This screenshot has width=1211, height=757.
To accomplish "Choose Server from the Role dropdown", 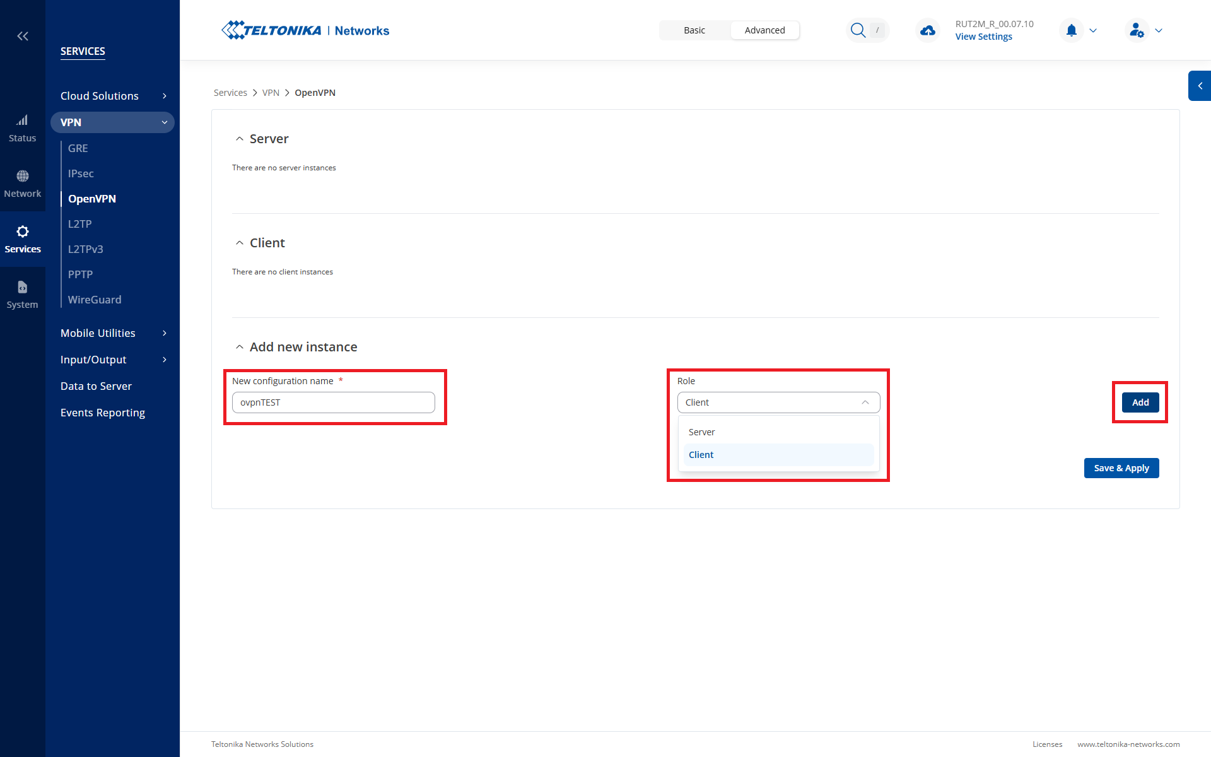I will (x=702, y=432).
